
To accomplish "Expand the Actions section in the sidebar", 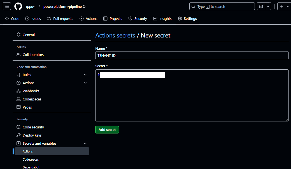I will point(85,83).
